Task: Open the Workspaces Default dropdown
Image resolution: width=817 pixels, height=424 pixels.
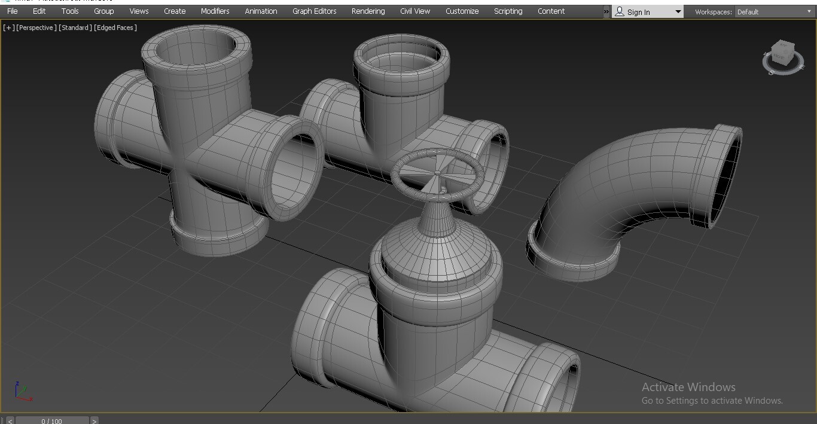Action: [x=774, y=11]
